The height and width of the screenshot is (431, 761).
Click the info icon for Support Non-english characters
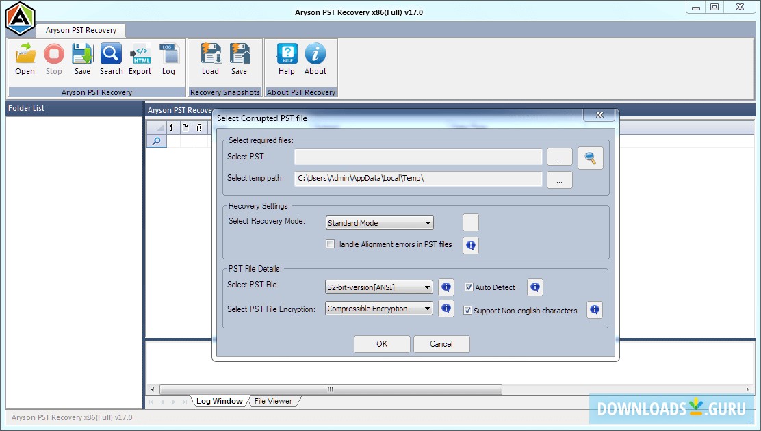(x=595, y=310)
